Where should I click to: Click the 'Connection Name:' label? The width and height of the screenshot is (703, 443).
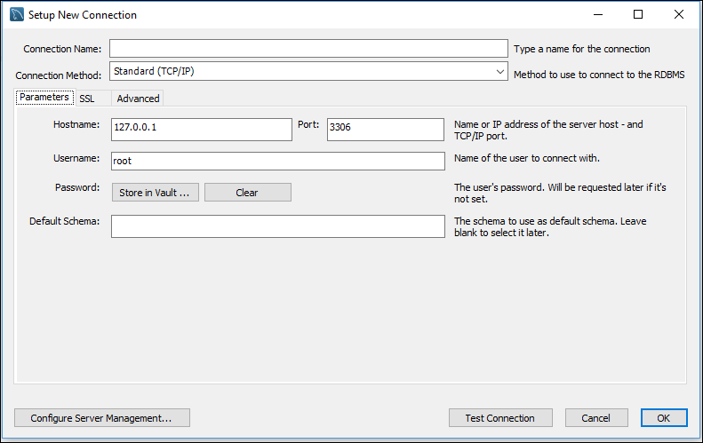tap(62, 49)
